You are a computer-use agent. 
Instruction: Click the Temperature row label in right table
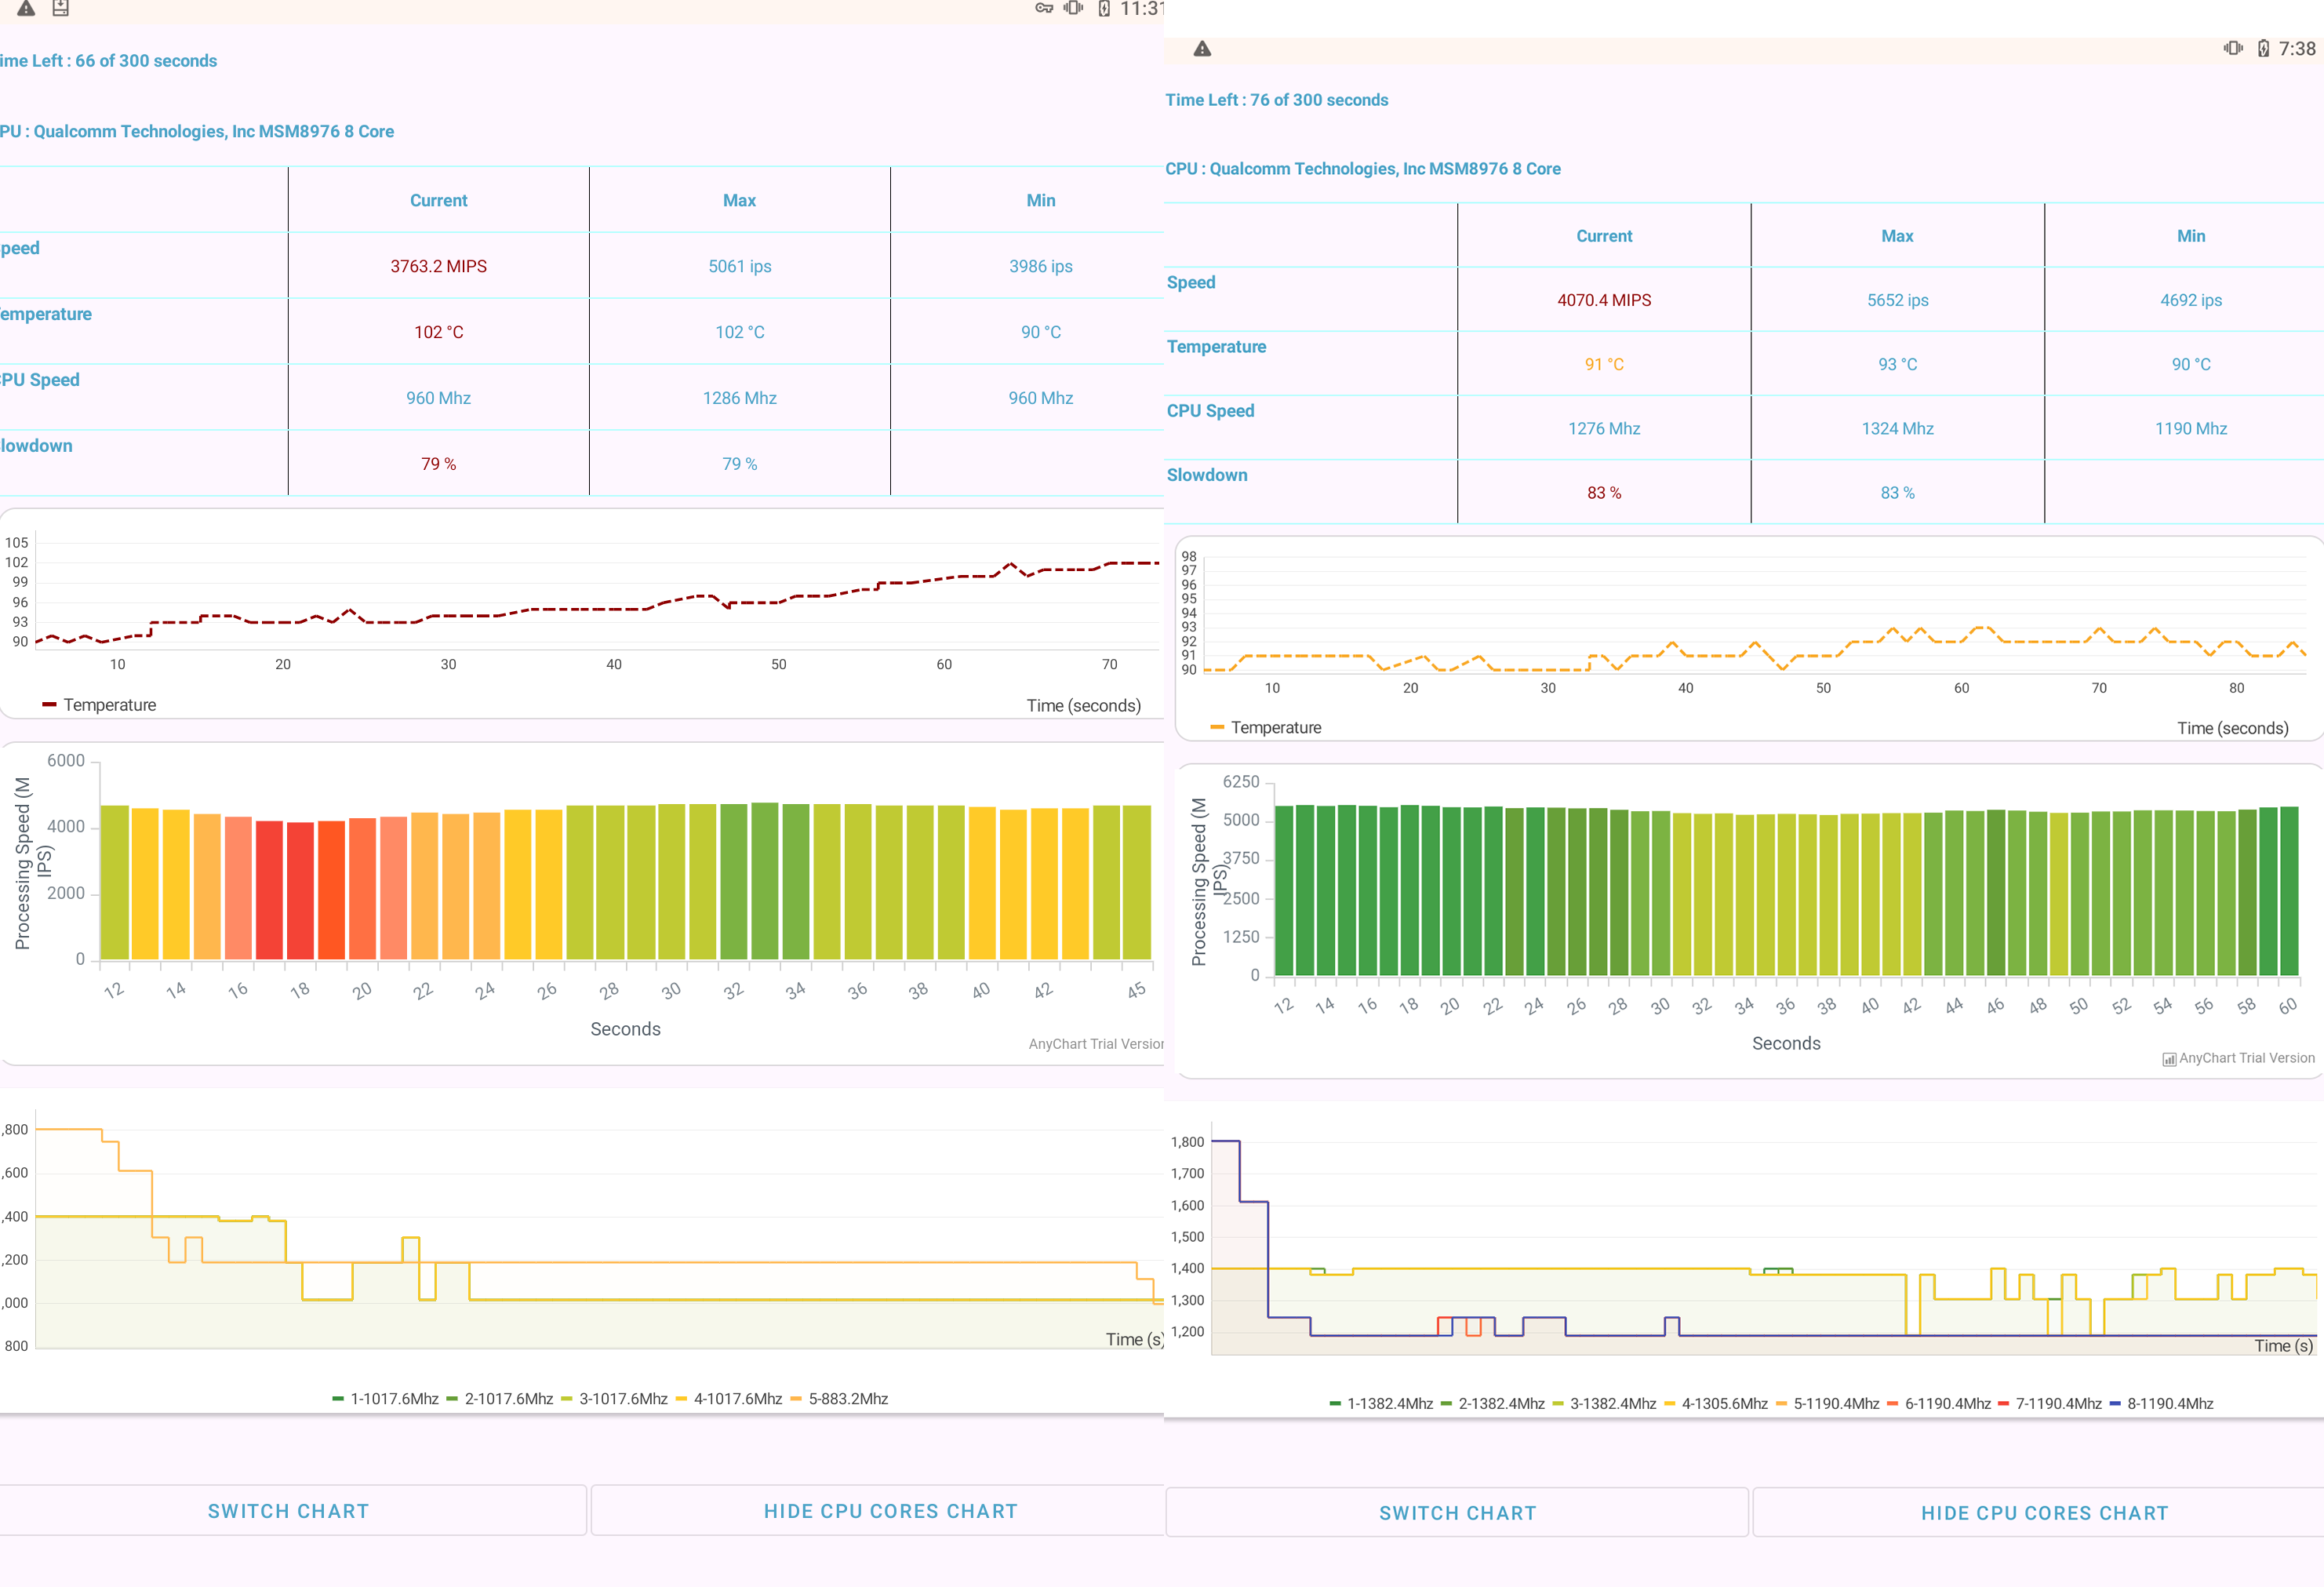1216,347
